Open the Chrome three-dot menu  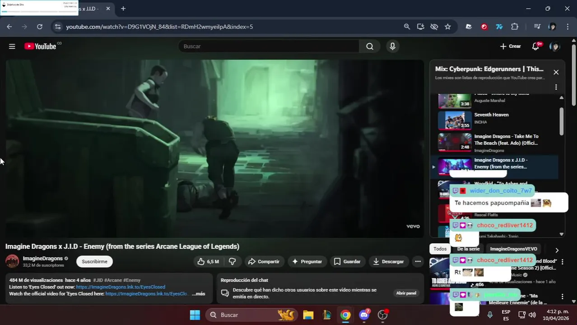tap(568, 27)
